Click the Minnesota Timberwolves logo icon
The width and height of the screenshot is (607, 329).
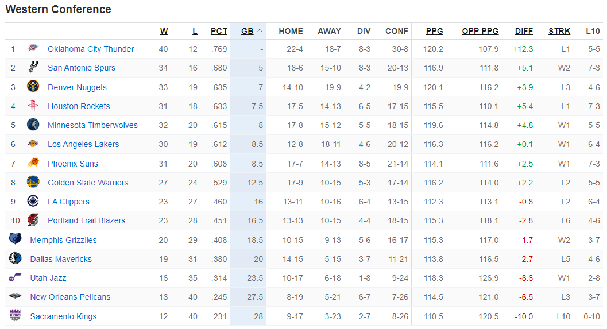(33, 125)
